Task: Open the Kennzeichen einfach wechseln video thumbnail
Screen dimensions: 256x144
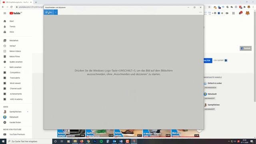Action: 71,133
